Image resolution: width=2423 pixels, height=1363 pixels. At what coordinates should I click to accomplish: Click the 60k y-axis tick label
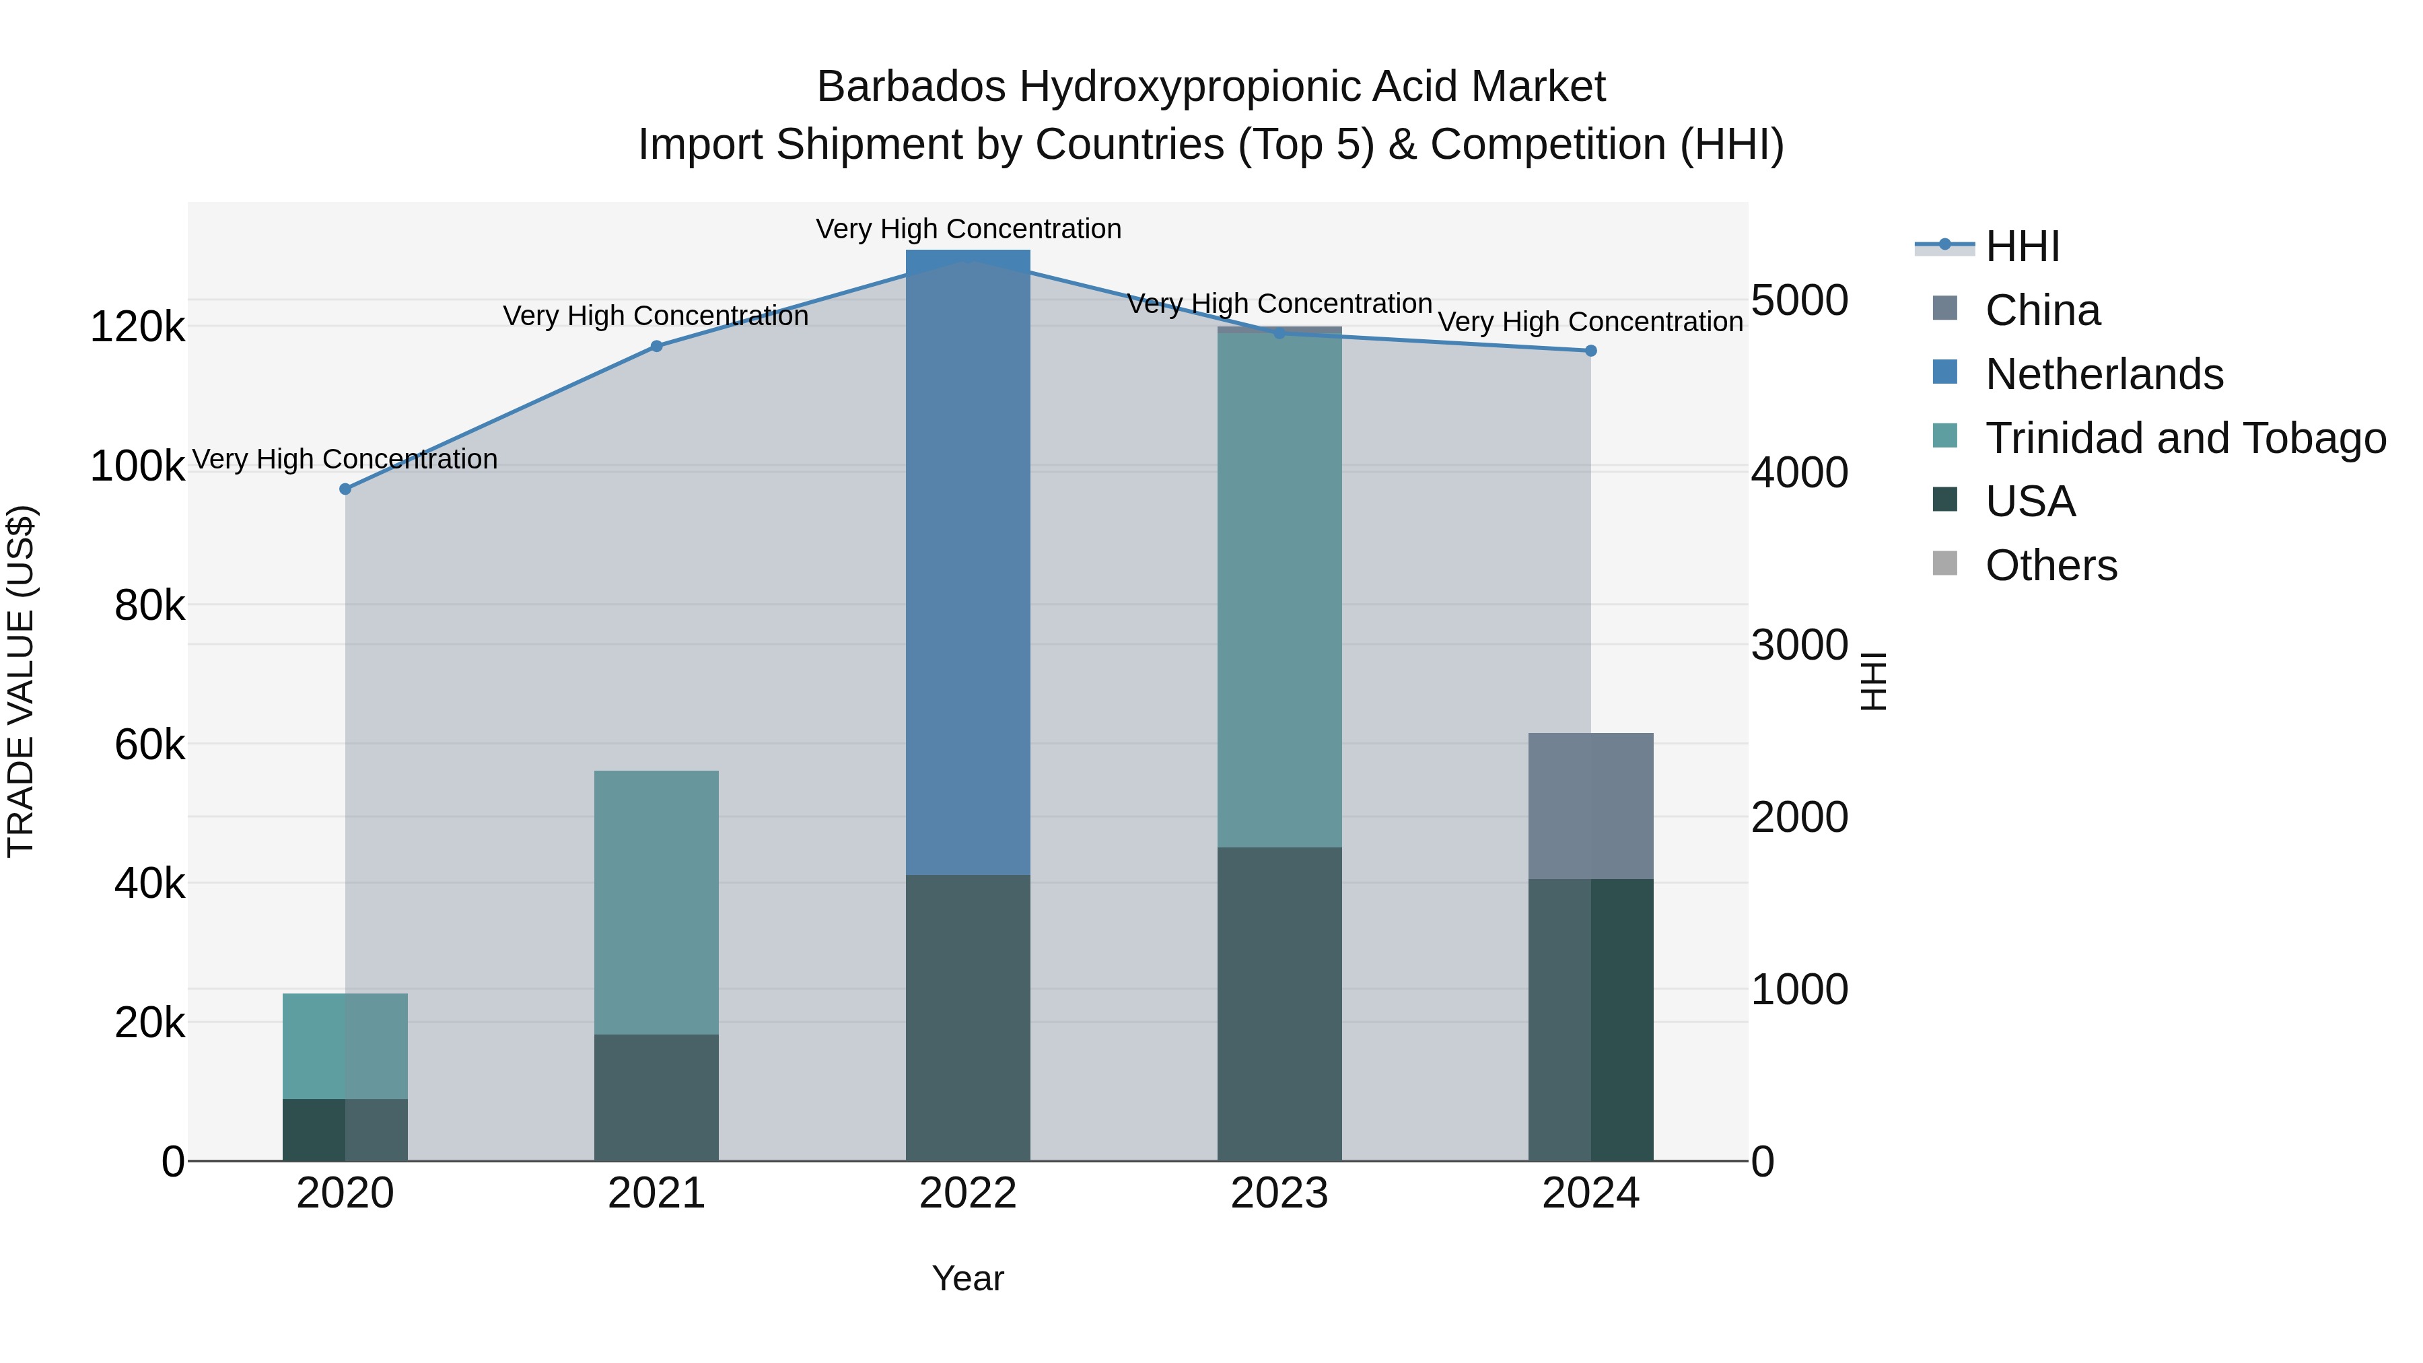[149, 745]
